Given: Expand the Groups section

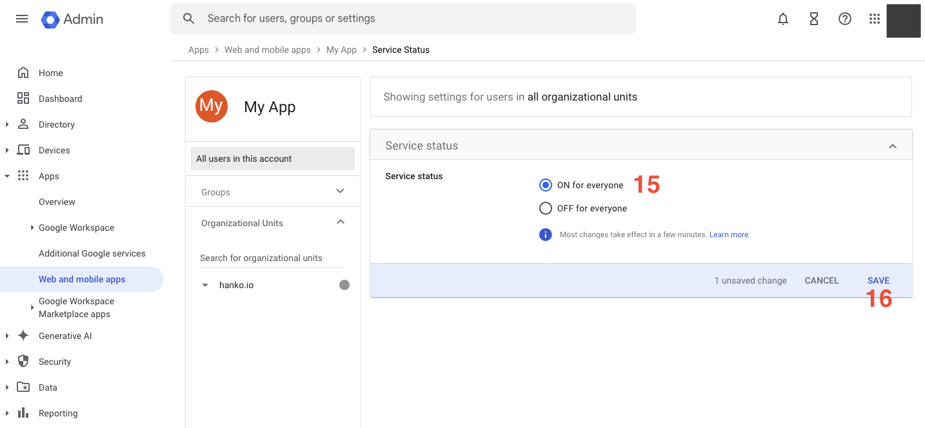Looking at the screenshot, I should pyautogui.click(x=341, y=191).
